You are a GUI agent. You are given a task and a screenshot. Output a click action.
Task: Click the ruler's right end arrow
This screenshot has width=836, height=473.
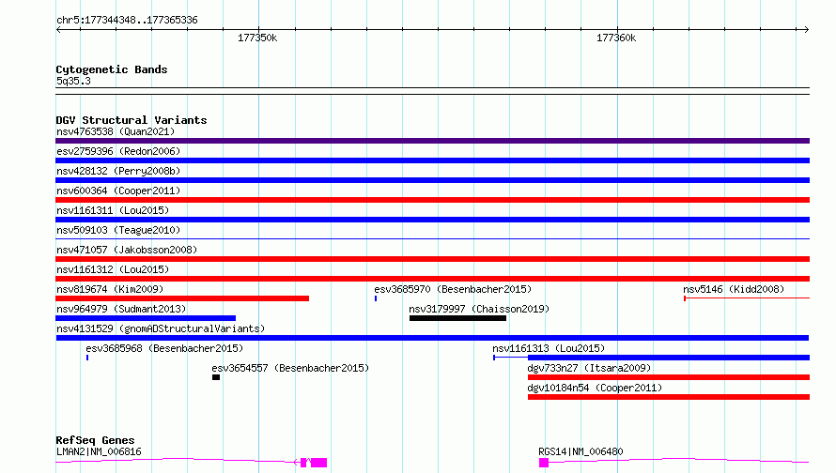pos(806,30)
